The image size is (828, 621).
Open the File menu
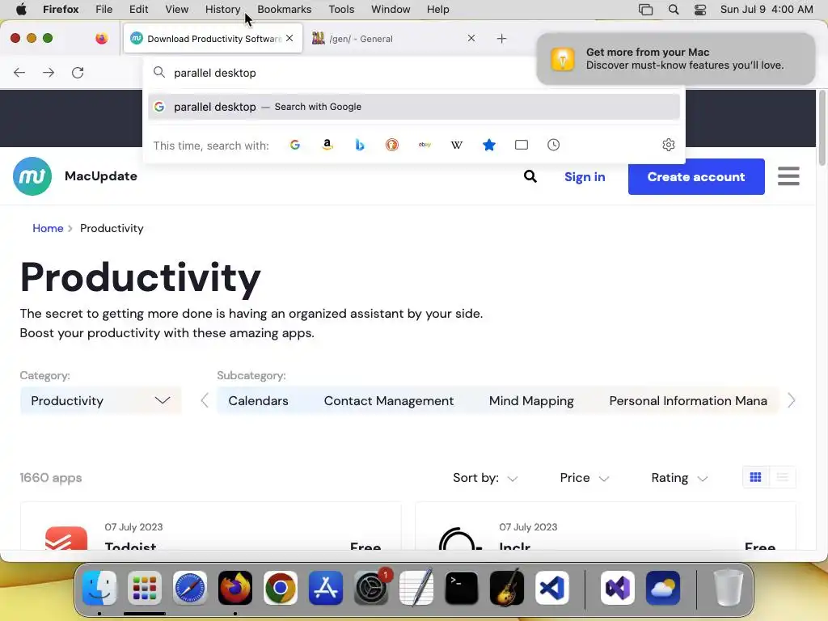(x=103, y=10)
